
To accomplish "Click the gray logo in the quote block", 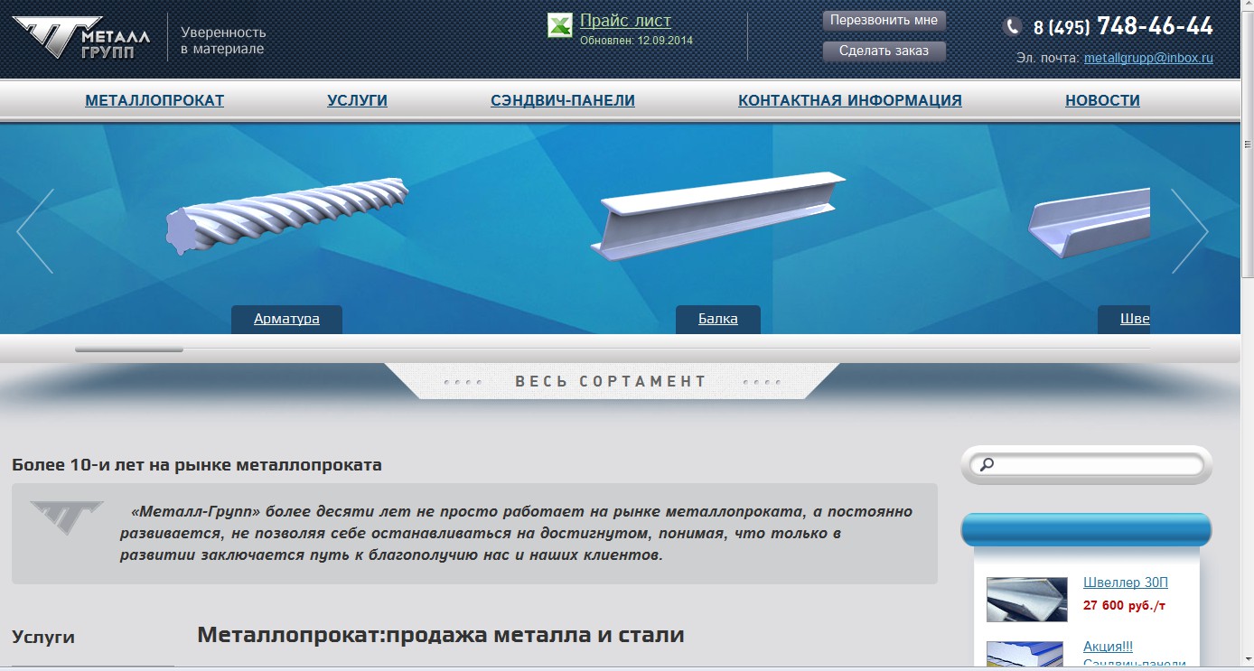I will [x=66, y=517].
